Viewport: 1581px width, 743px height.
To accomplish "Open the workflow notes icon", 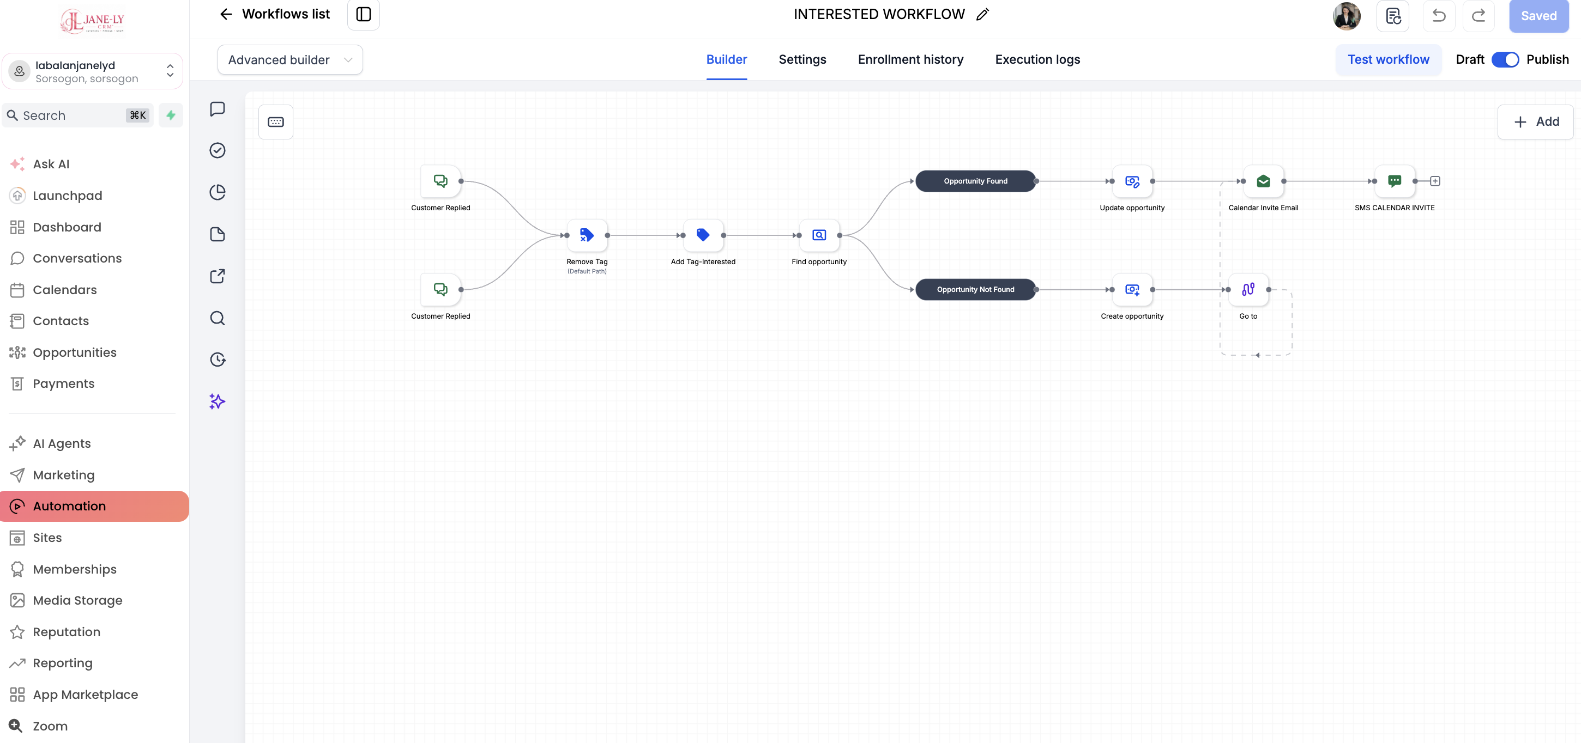I will [x=1392, y=16].
